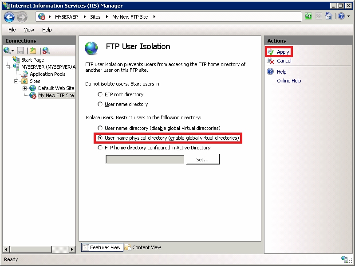Click the Delete Connection icon
This screenshot has height=266, width=355.
click(x=46, y=51)
